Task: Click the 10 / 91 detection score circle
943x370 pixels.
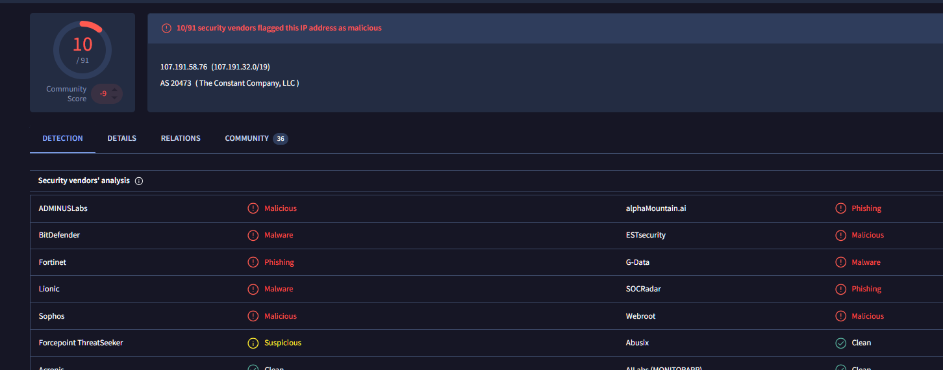Action: point(82,50)
